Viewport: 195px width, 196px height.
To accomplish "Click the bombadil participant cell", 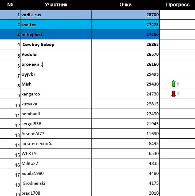I will coord(56,114).
